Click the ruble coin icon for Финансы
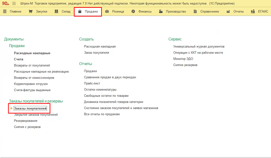Screen dimensions: 271x158 tap(133, 12)
